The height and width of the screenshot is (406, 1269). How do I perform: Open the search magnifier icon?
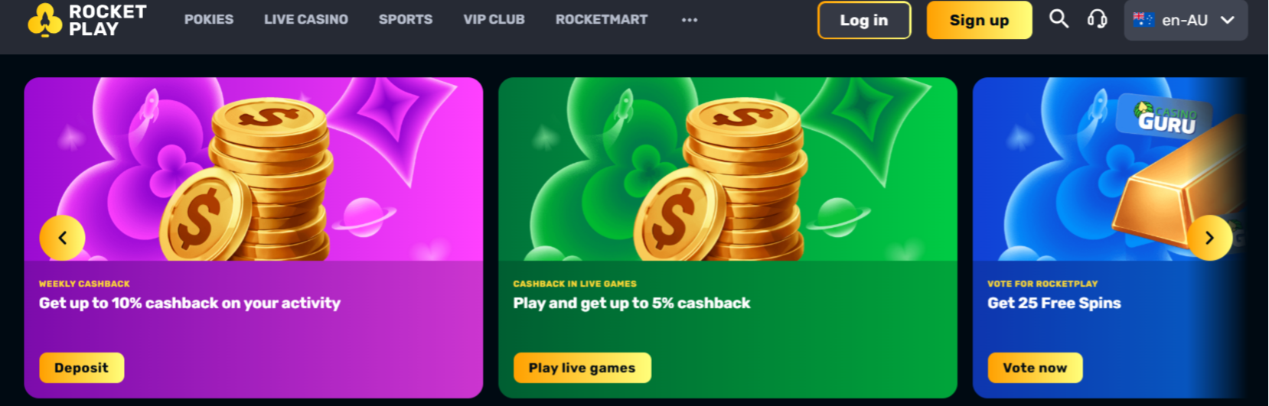tap(1059, 19)
